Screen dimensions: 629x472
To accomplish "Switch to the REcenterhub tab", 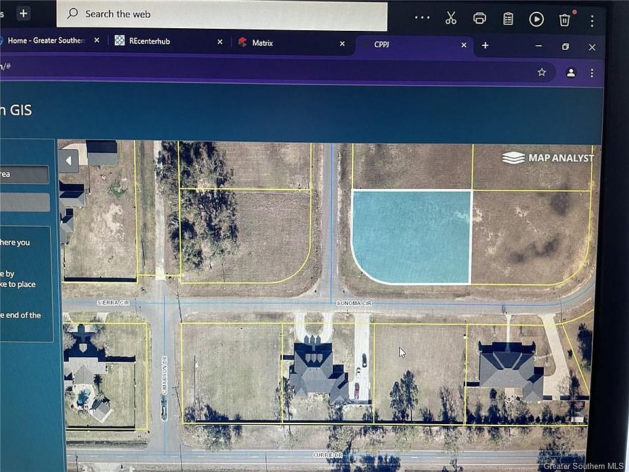I will pyautogui.click(x=150, y=41).
